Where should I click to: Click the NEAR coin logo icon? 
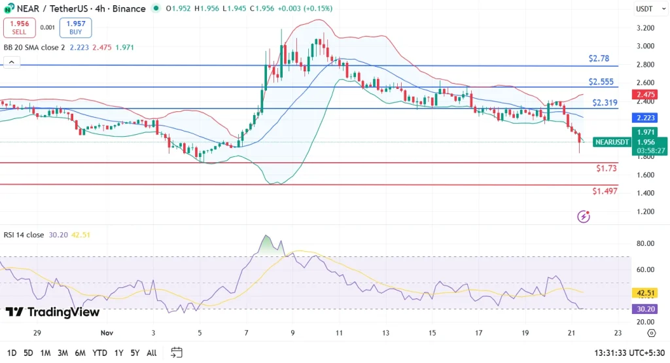tap(8, 9)
